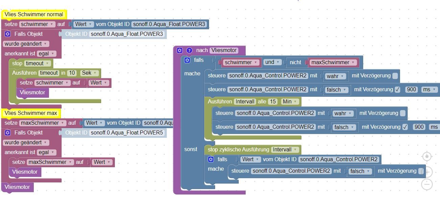The height and width of the screenshot is (197, 440).
Task: Edit timeout name in Ausführen block
Action: [x=49, y=73]
